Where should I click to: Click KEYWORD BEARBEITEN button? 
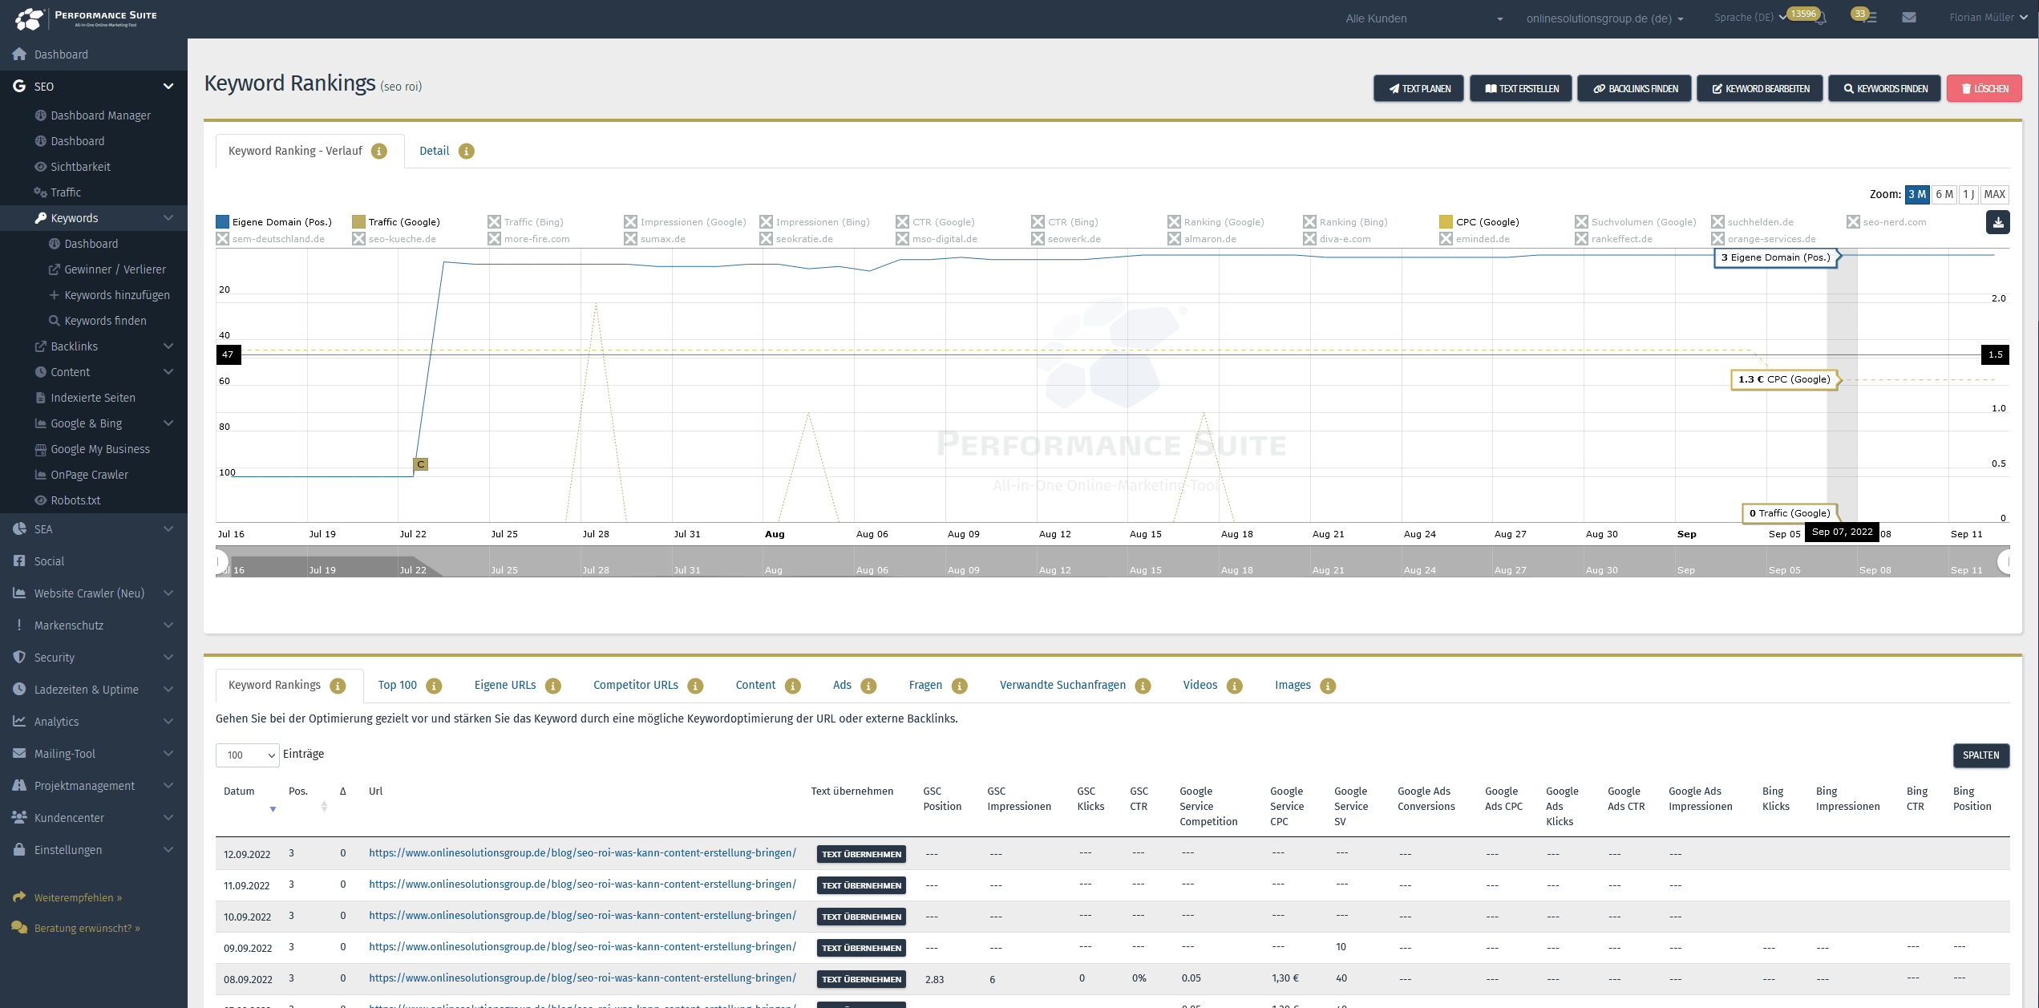coord(1759,88)
